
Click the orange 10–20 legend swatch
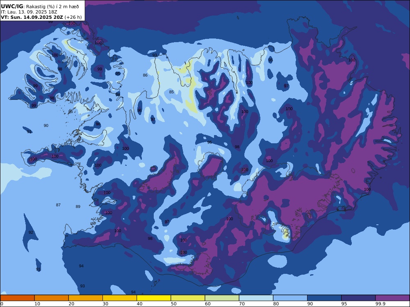click(x=52, y=298)
